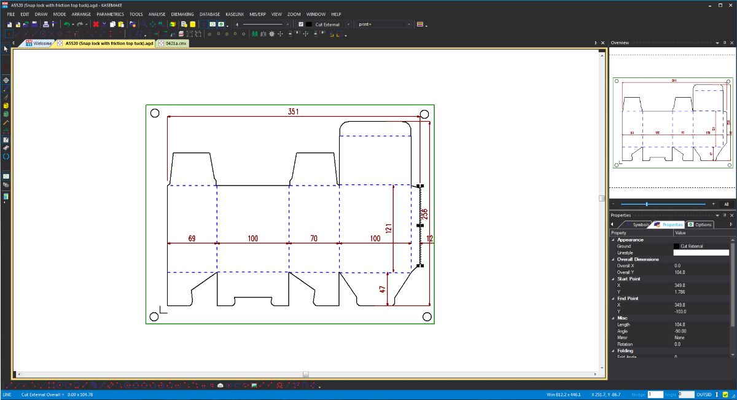737x400 pixels.
Task: Select the arrow pointer tool in left toolbar
Action: (x=6, y=49)
